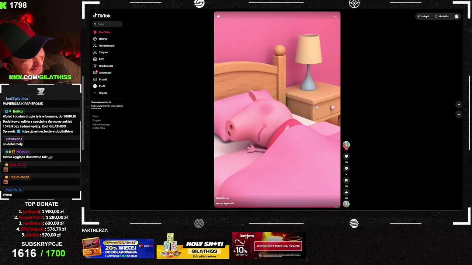Click the streamer webcam feed
Screen dimensions: 472x265
point(41,42)
